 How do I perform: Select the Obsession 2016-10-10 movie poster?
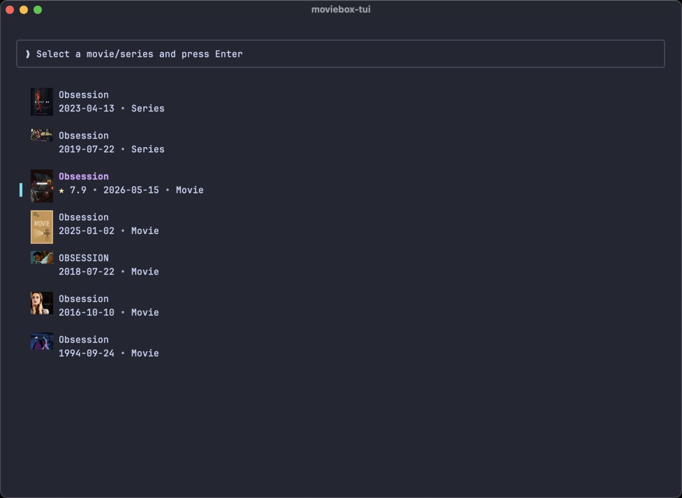pyautogui.click(x=41, y=303)
